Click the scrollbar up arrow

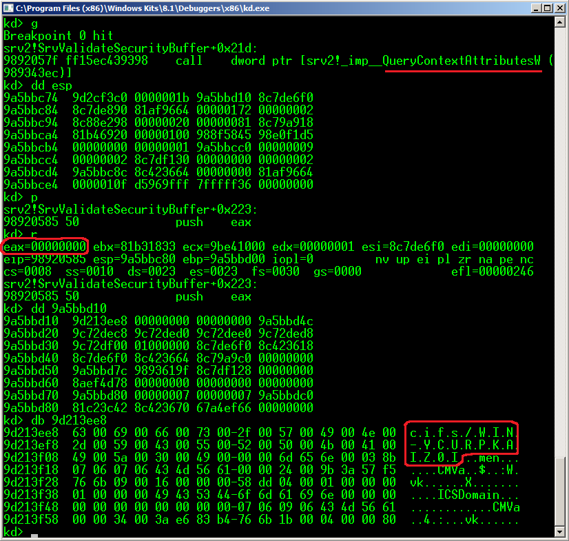[x=559, y=22]
